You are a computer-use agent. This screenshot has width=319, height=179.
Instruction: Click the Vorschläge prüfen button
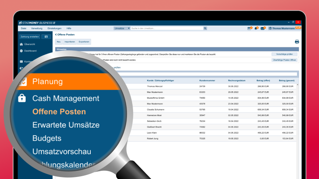click(284, 54)
